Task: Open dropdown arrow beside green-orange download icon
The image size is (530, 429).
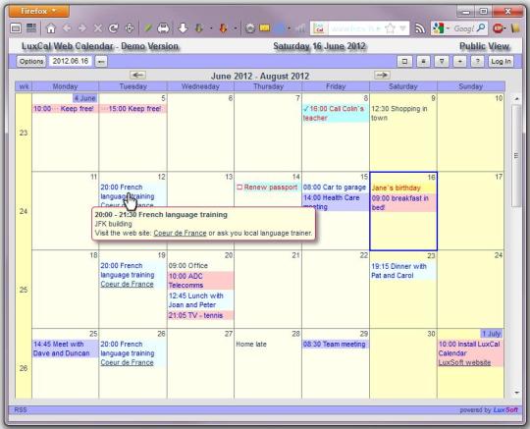Action: click(211, 28)
